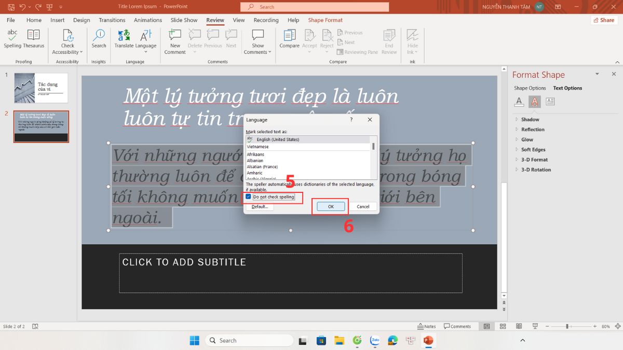Cancel the Language dialog

coord(363,206)
